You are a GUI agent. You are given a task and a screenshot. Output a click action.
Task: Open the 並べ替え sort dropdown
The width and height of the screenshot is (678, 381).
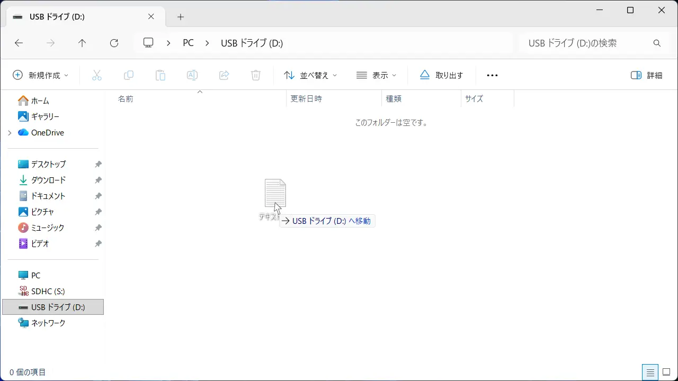(310, 75)
